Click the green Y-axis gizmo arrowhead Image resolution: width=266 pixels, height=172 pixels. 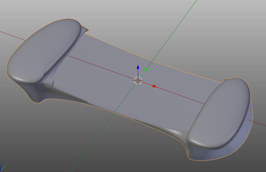(x=146, y=69)
